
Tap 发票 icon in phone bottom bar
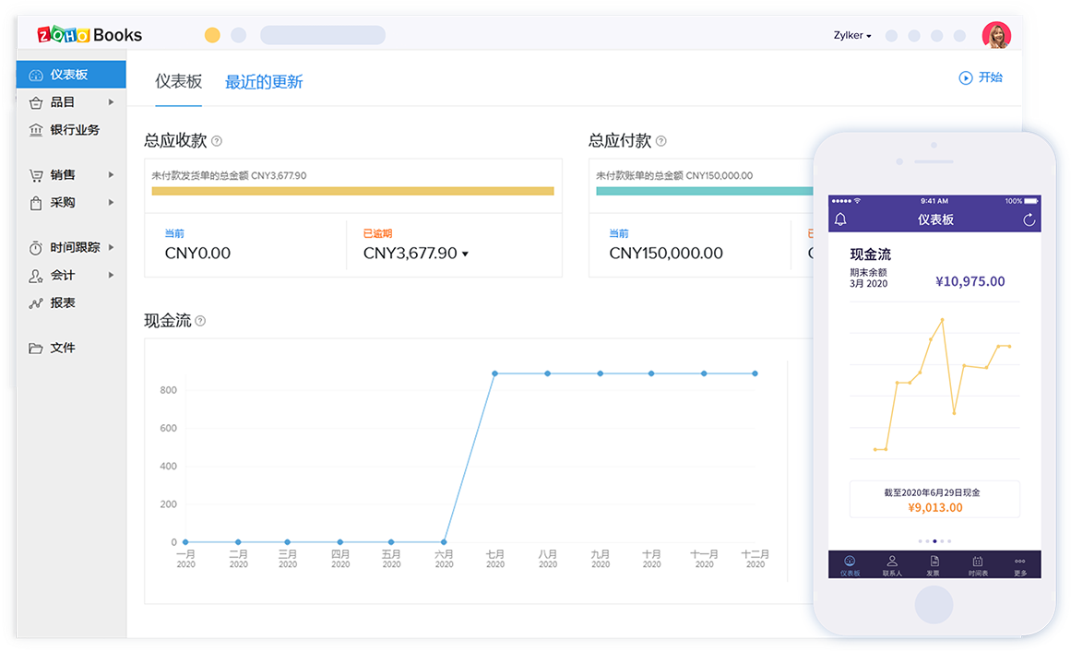934,563
